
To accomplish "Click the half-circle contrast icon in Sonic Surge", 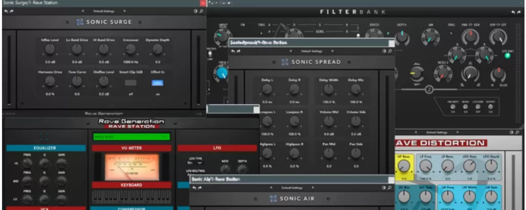I will pos(196,11).
